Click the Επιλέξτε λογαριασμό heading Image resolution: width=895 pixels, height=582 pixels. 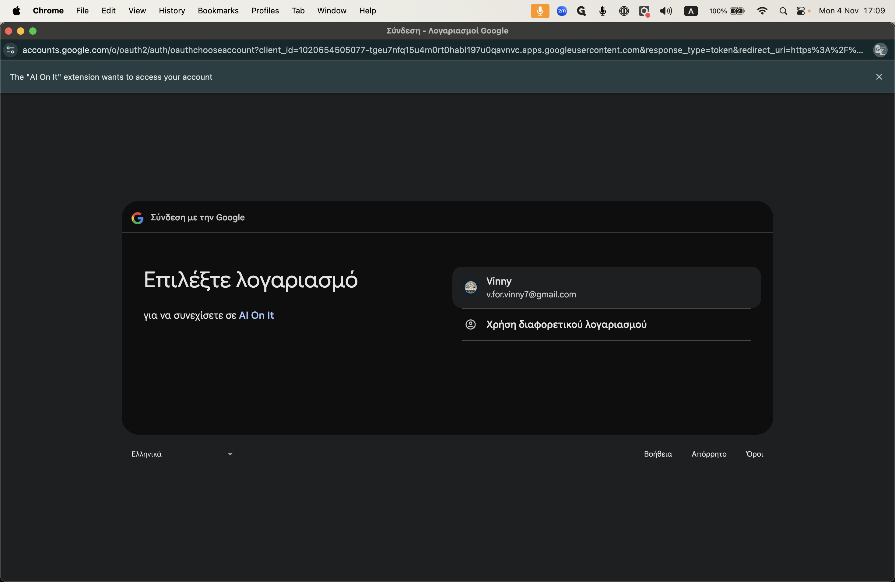(251, 280)
